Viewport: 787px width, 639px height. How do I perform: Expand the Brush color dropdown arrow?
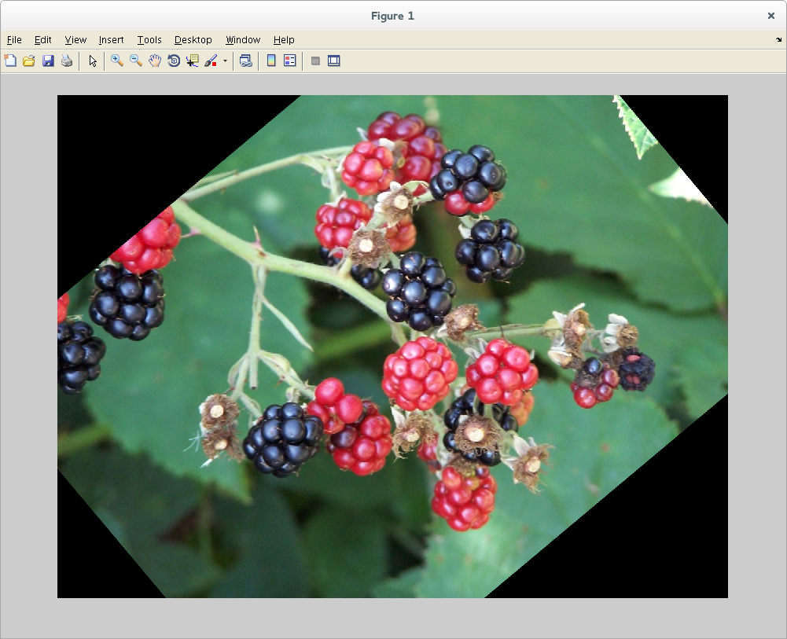[x=225, y=61]
